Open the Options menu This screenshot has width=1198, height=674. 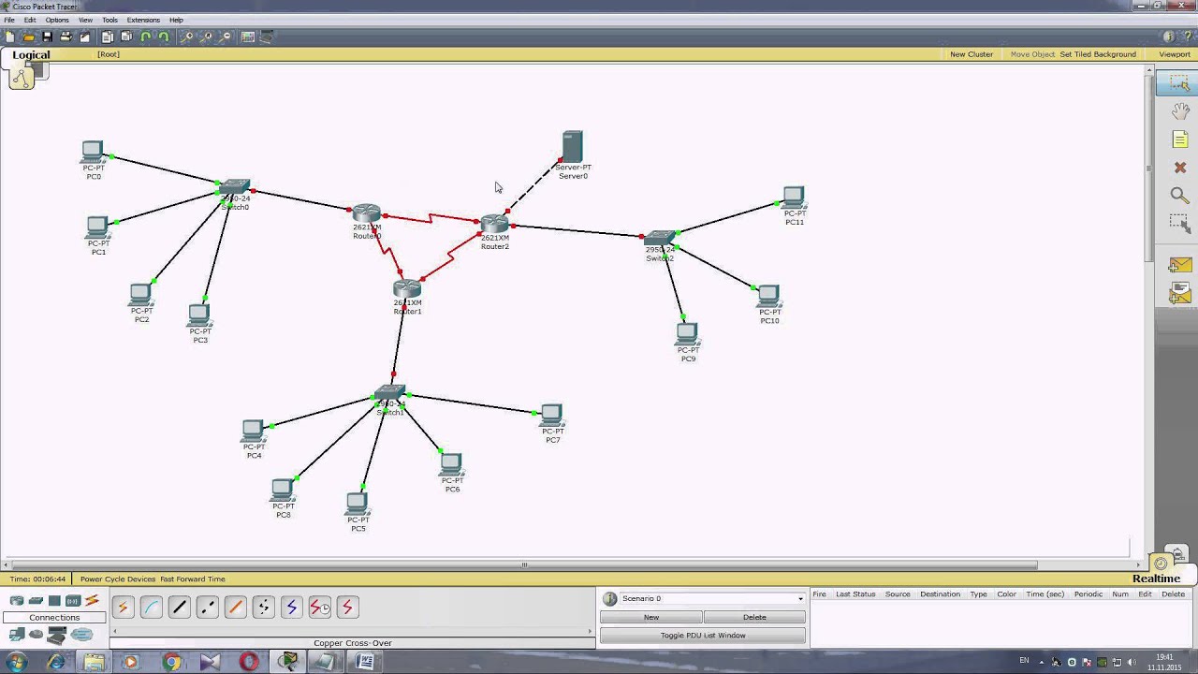click(57, 20)
